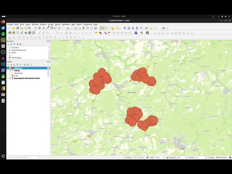Uncheck the Buffered layer visibility checkbox
232x174 pixels.
pyautogui.click(x=10, y=68)
